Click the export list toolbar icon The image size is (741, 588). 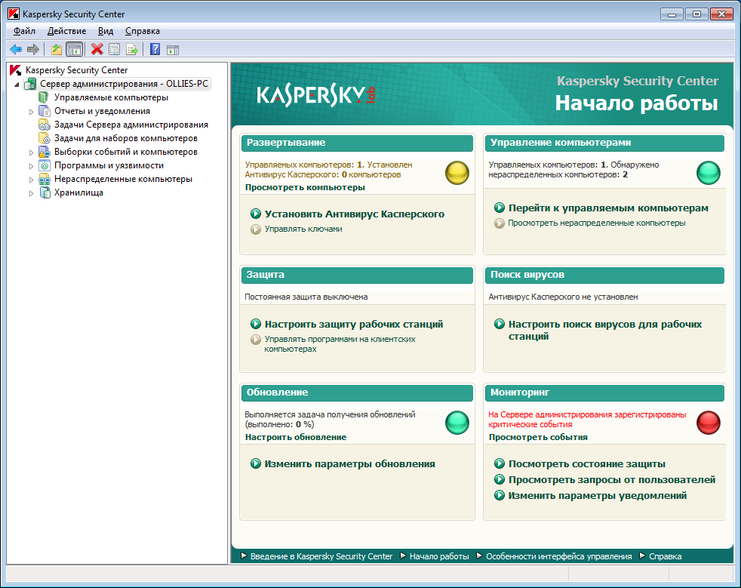[x=132, y=49]
